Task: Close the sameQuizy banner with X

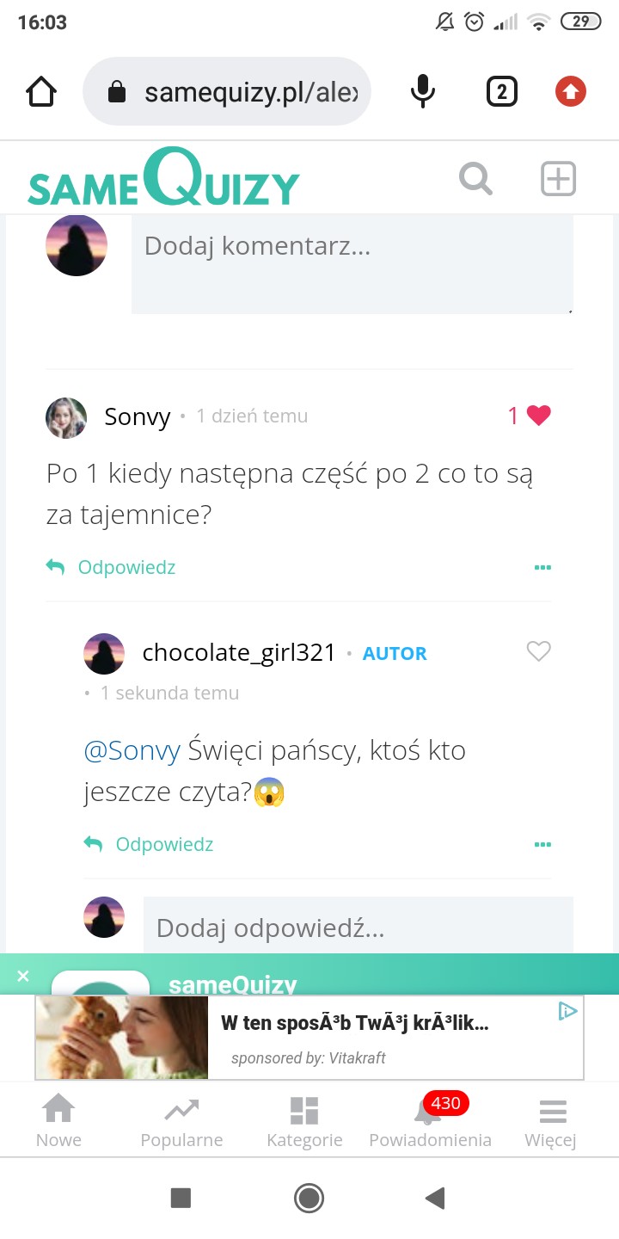Action: click(x=23, y=976)
